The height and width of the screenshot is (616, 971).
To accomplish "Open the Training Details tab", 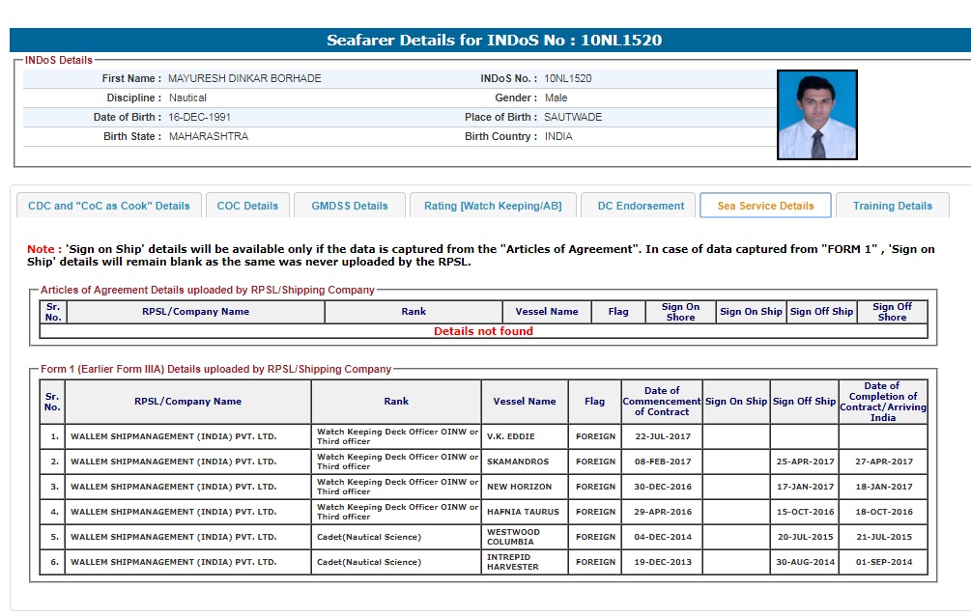I will pyautogui.click(x=892, y=206).
